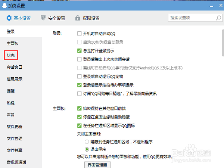Image resolution: width=224 pixels, height=168 pixels.
Task: Open 提醒 in the sidebar
Action: pyautogui.click(x=11, y=91)
